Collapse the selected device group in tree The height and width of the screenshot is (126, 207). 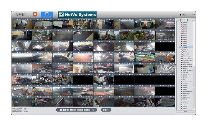coord(178,47)
